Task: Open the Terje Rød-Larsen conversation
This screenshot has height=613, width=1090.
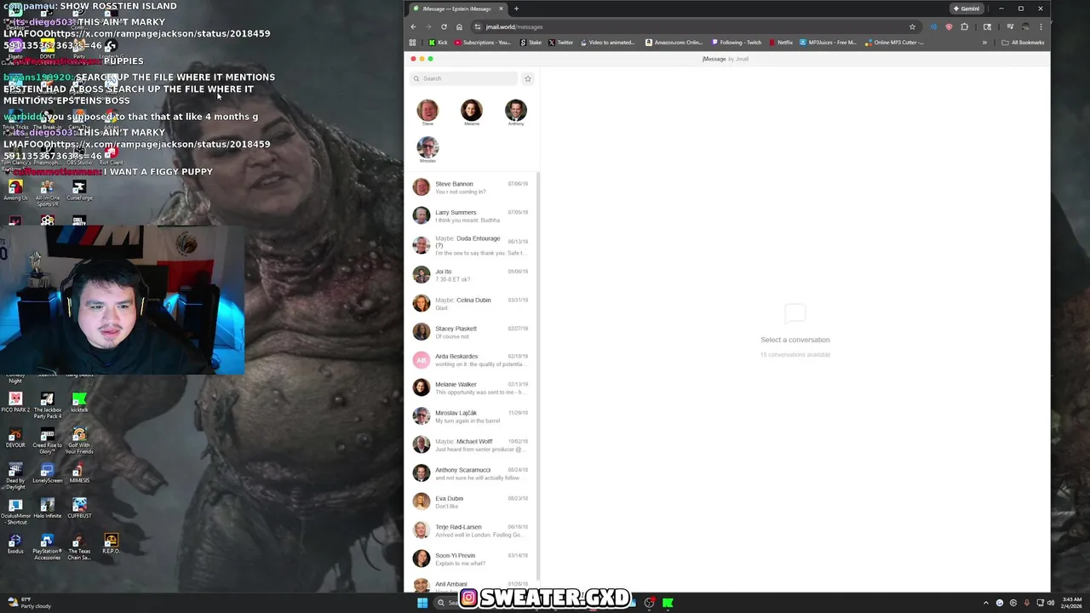Action: (471, 530)
